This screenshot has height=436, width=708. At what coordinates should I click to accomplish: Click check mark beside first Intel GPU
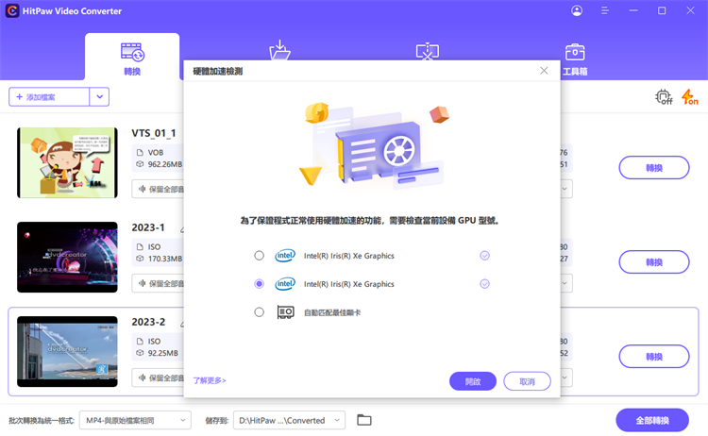(484, 256)
